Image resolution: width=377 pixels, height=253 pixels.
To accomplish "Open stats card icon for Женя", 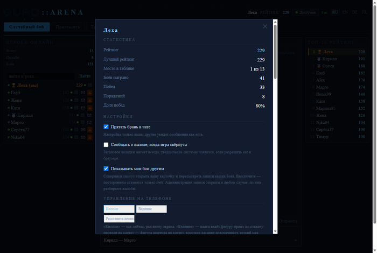I will [76, 100].
